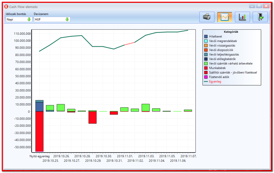
Task: Click the Vevői megrendelések legend swatch
Action: click(x=206, y=41)
